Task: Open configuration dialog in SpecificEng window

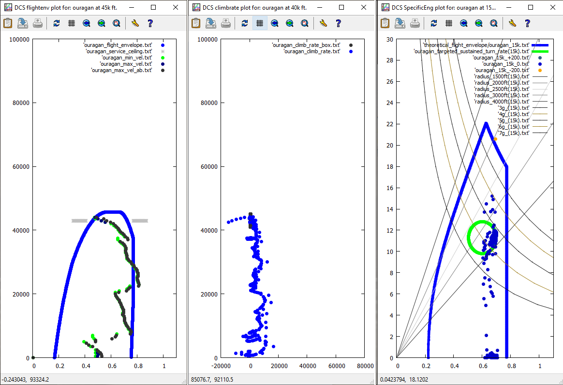Action: coord(512,23)
